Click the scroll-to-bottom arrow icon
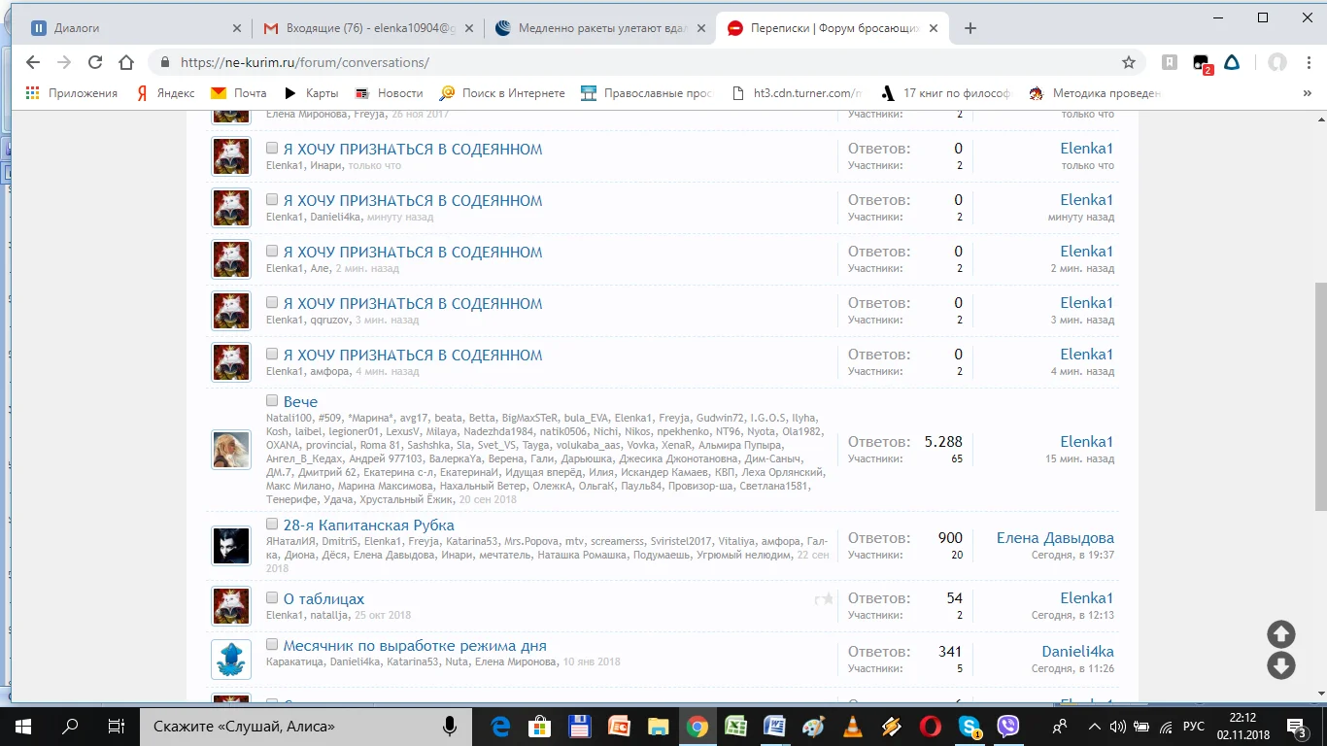The height and width of the screenshot is (746, 1327). (x=1281, y=665)
